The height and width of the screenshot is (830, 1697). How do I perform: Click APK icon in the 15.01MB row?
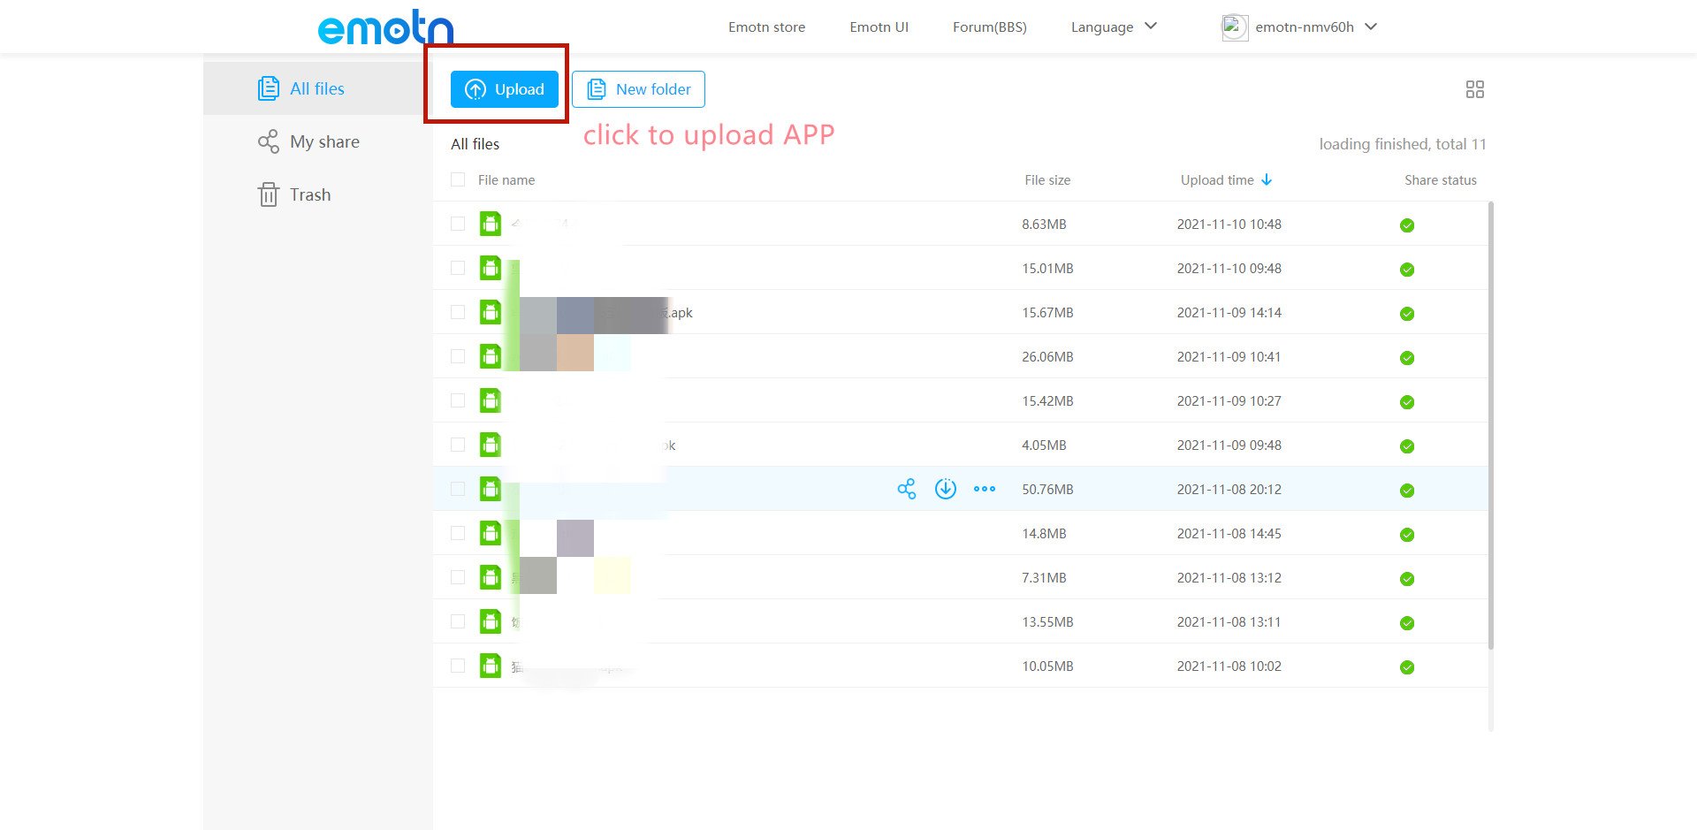click(490, 268)
